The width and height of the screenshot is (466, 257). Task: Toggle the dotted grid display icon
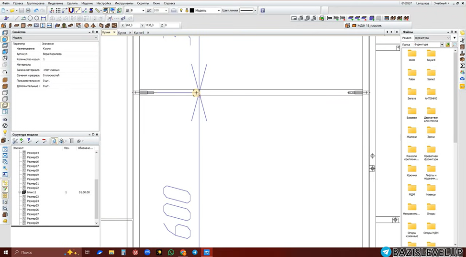[58, 11]
